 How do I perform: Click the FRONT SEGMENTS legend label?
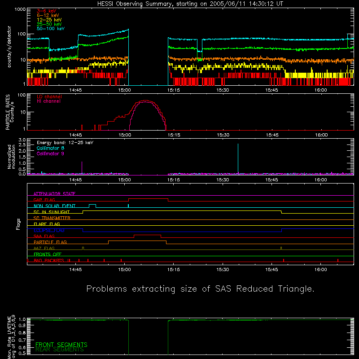click(61, 345)
